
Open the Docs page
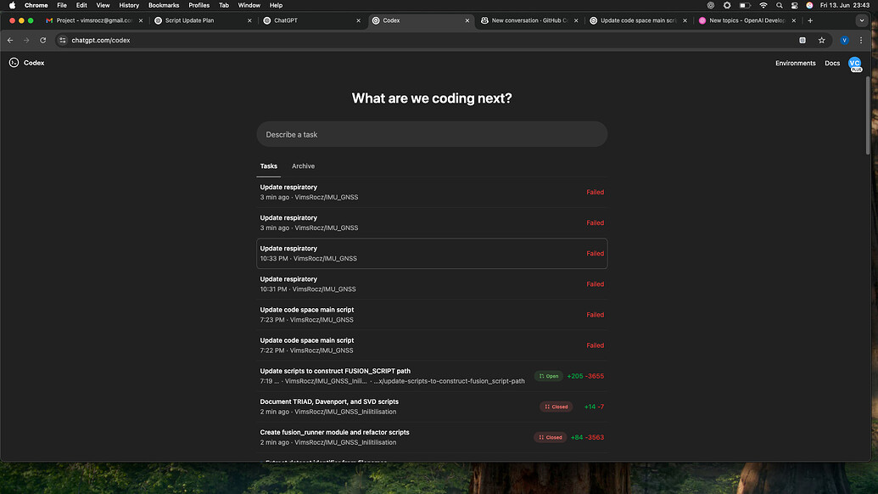click(831, 63)
